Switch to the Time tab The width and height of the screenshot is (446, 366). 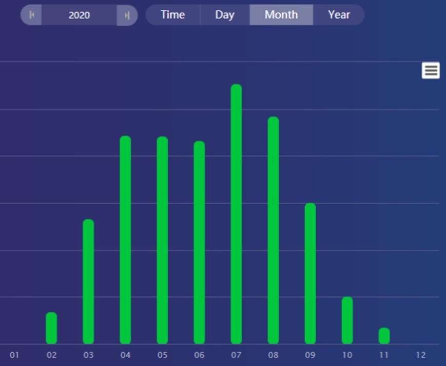coord(172,15)
